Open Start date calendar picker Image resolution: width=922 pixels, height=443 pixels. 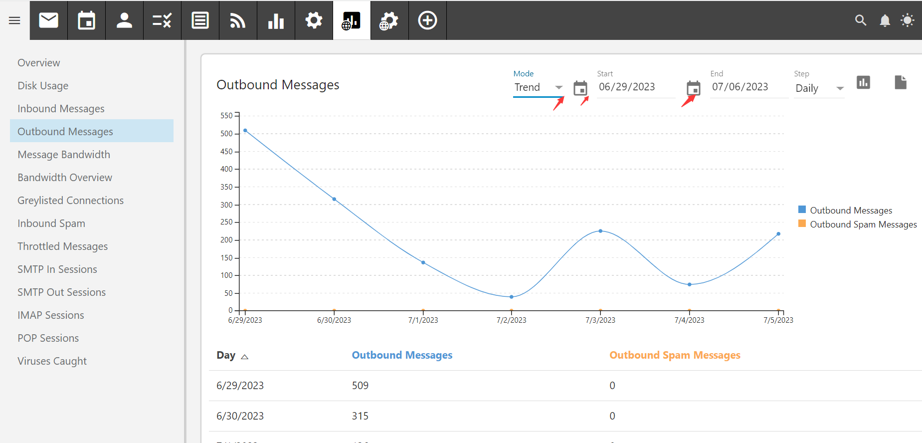click(580, 88)
